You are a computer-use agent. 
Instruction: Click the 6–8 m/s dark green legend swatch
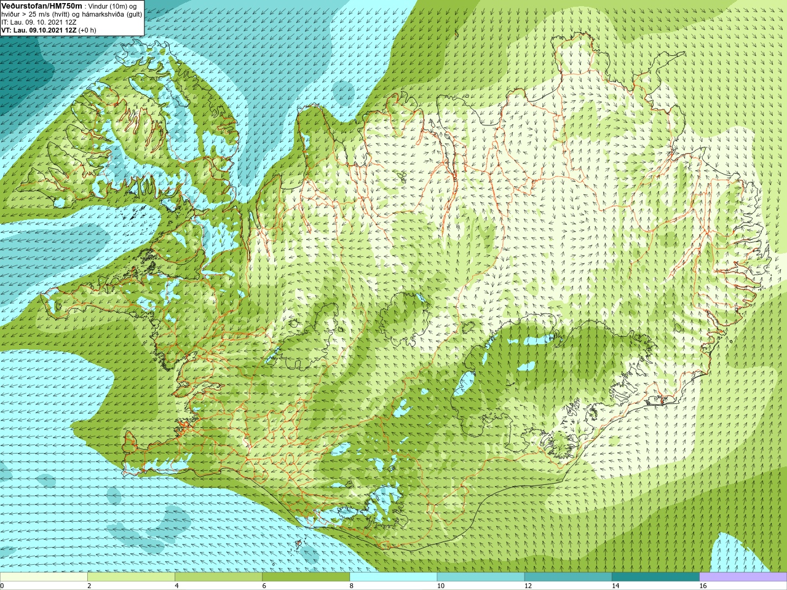click(306, 577)
